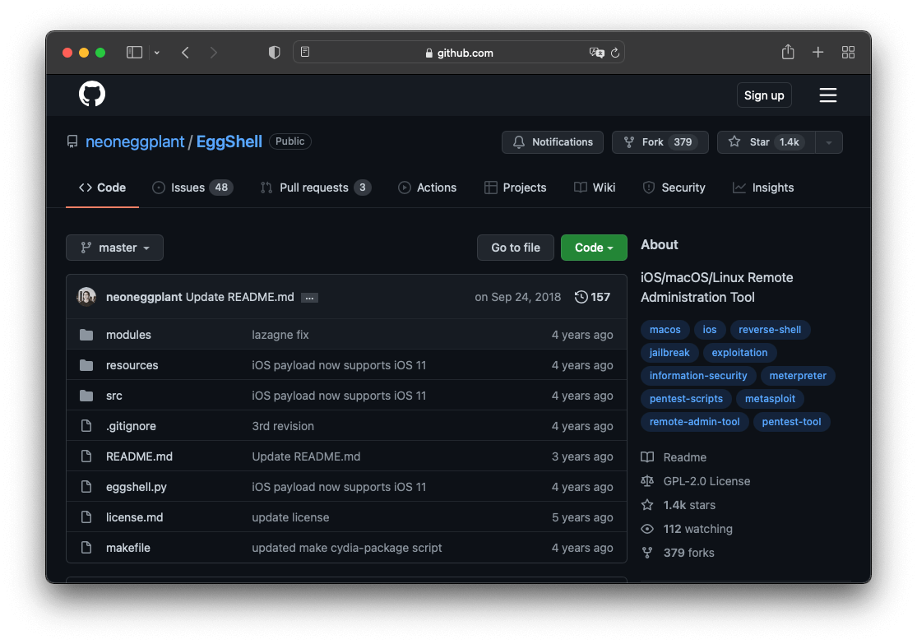This screenshot has width=917, height=644.
Task: Open the neoneggplant owner link
Action: [135, 142]
